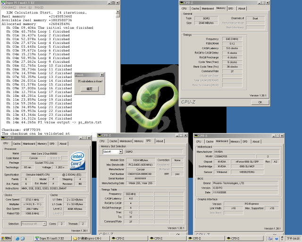Click the Part Number field CM2X1024-8888C4D

click(141, 174)
